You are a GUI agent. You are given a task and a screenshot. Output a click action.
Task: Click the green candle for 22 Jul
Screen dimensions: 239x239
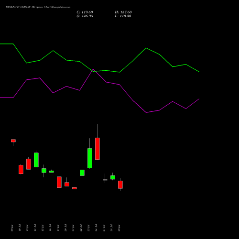point(82,173)
